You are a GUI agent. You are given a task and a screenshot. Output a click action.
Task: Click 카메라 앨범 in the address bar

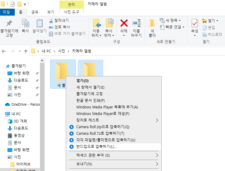pyautogui.click(x=81, y=51)
